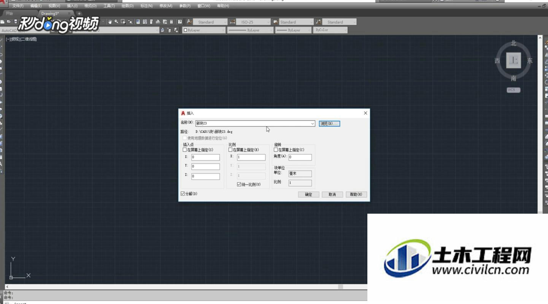Image resolution: width=548 pixels, height=304 pixels.
Task: Click insertion point Y input field
Action: [x=205, y=167]
